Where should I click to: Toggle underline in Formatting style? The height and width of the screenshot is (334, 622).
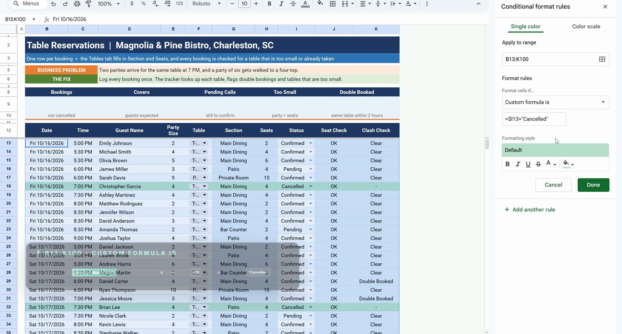click(528, 164)
